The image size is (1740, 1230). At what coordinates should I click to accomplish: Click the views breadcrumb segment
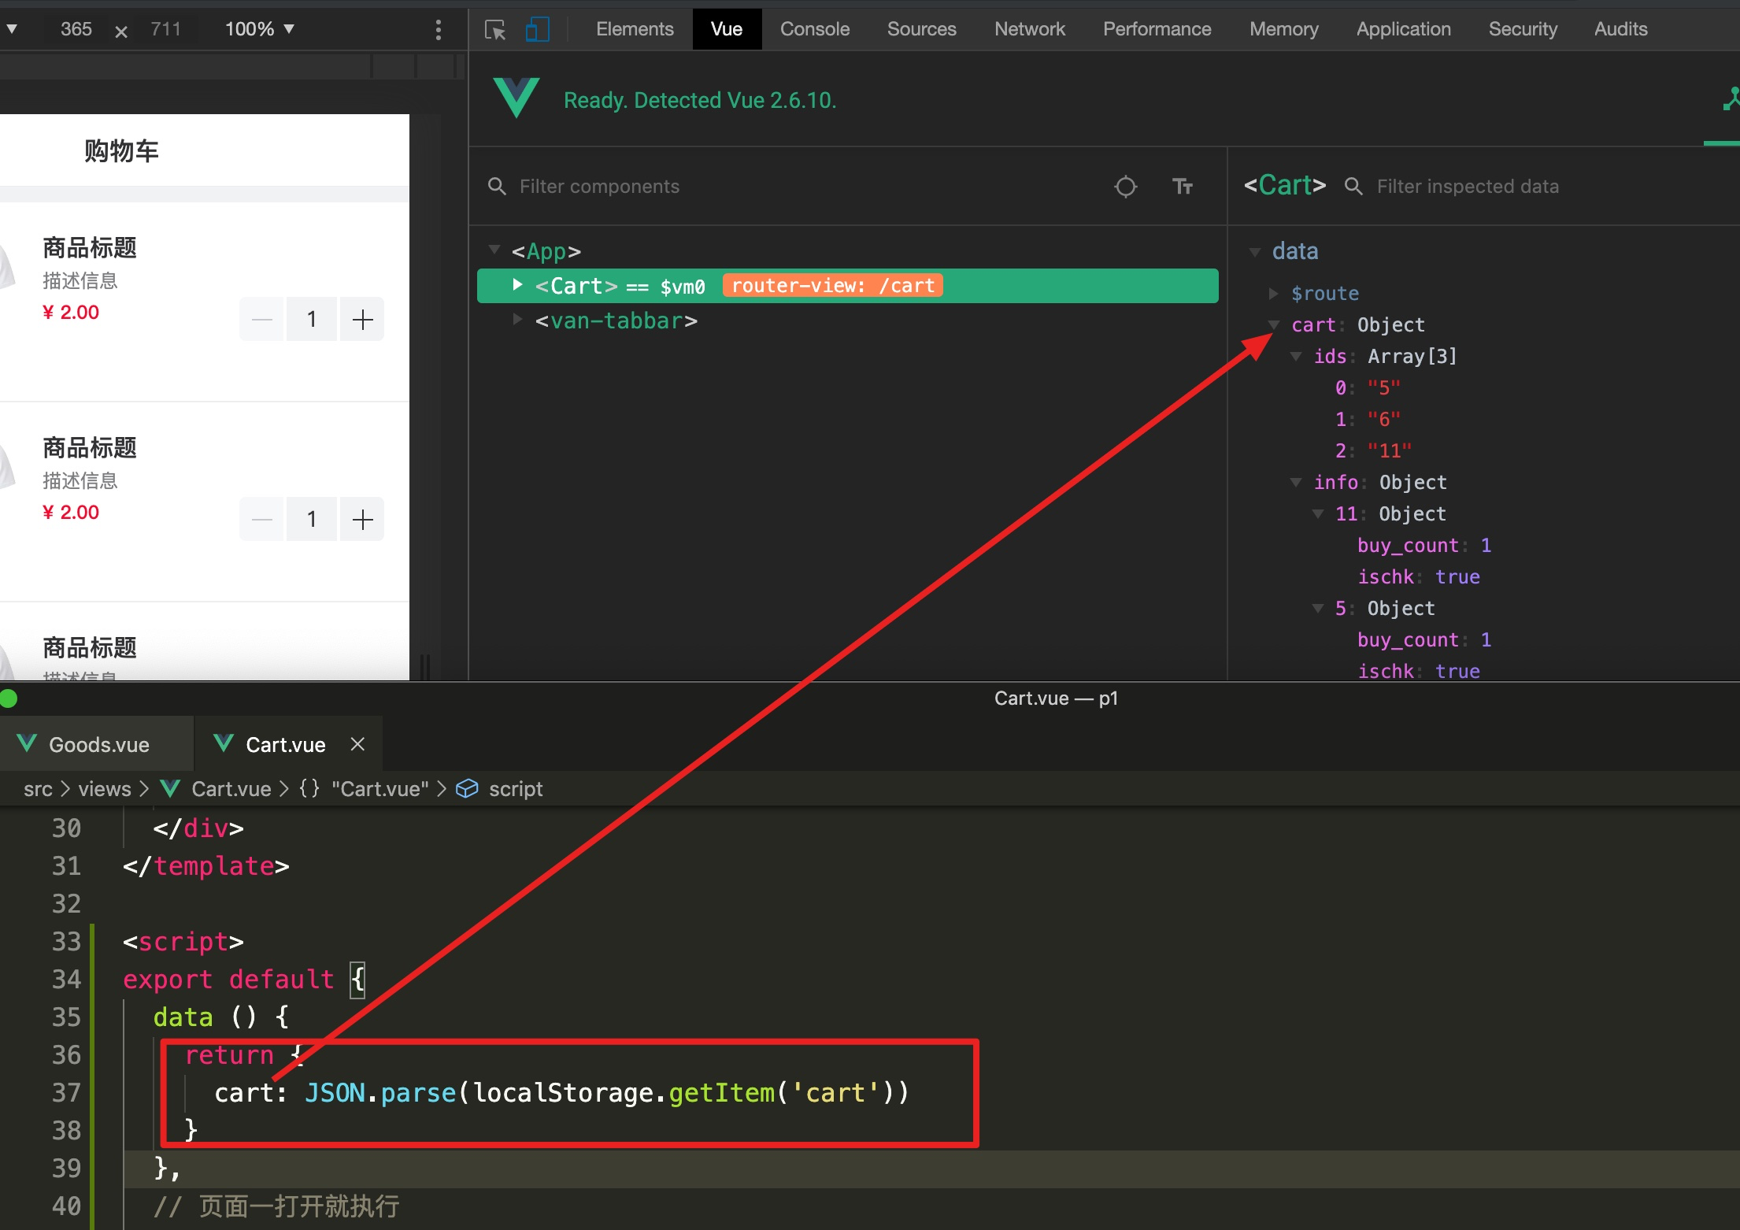click(x=105, y=788)
